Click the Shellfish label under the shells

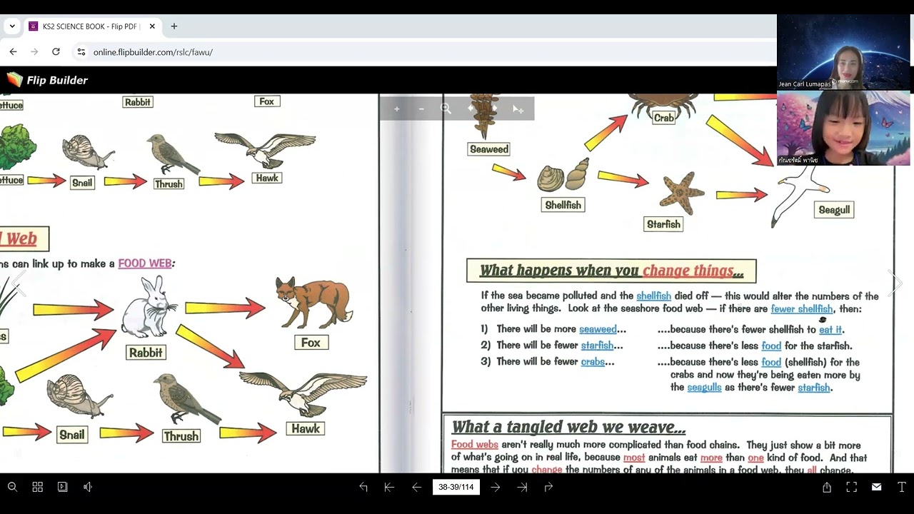[563, 205]
